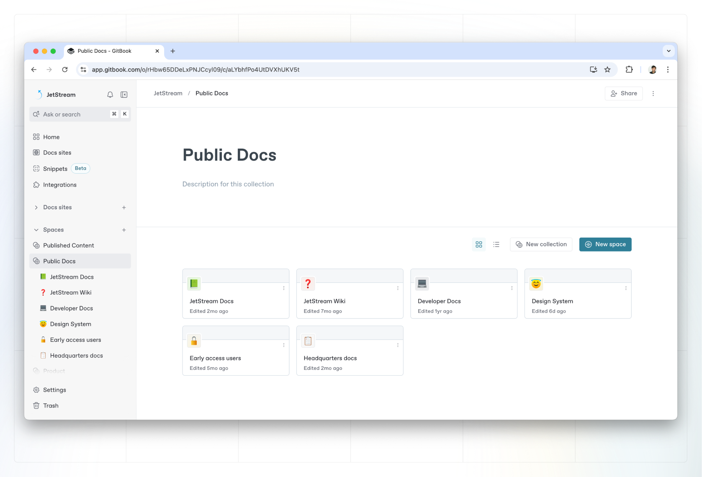Click the add Spaces plus icon
This screenshot has height=477, width=702.
[x=124, y=230]
